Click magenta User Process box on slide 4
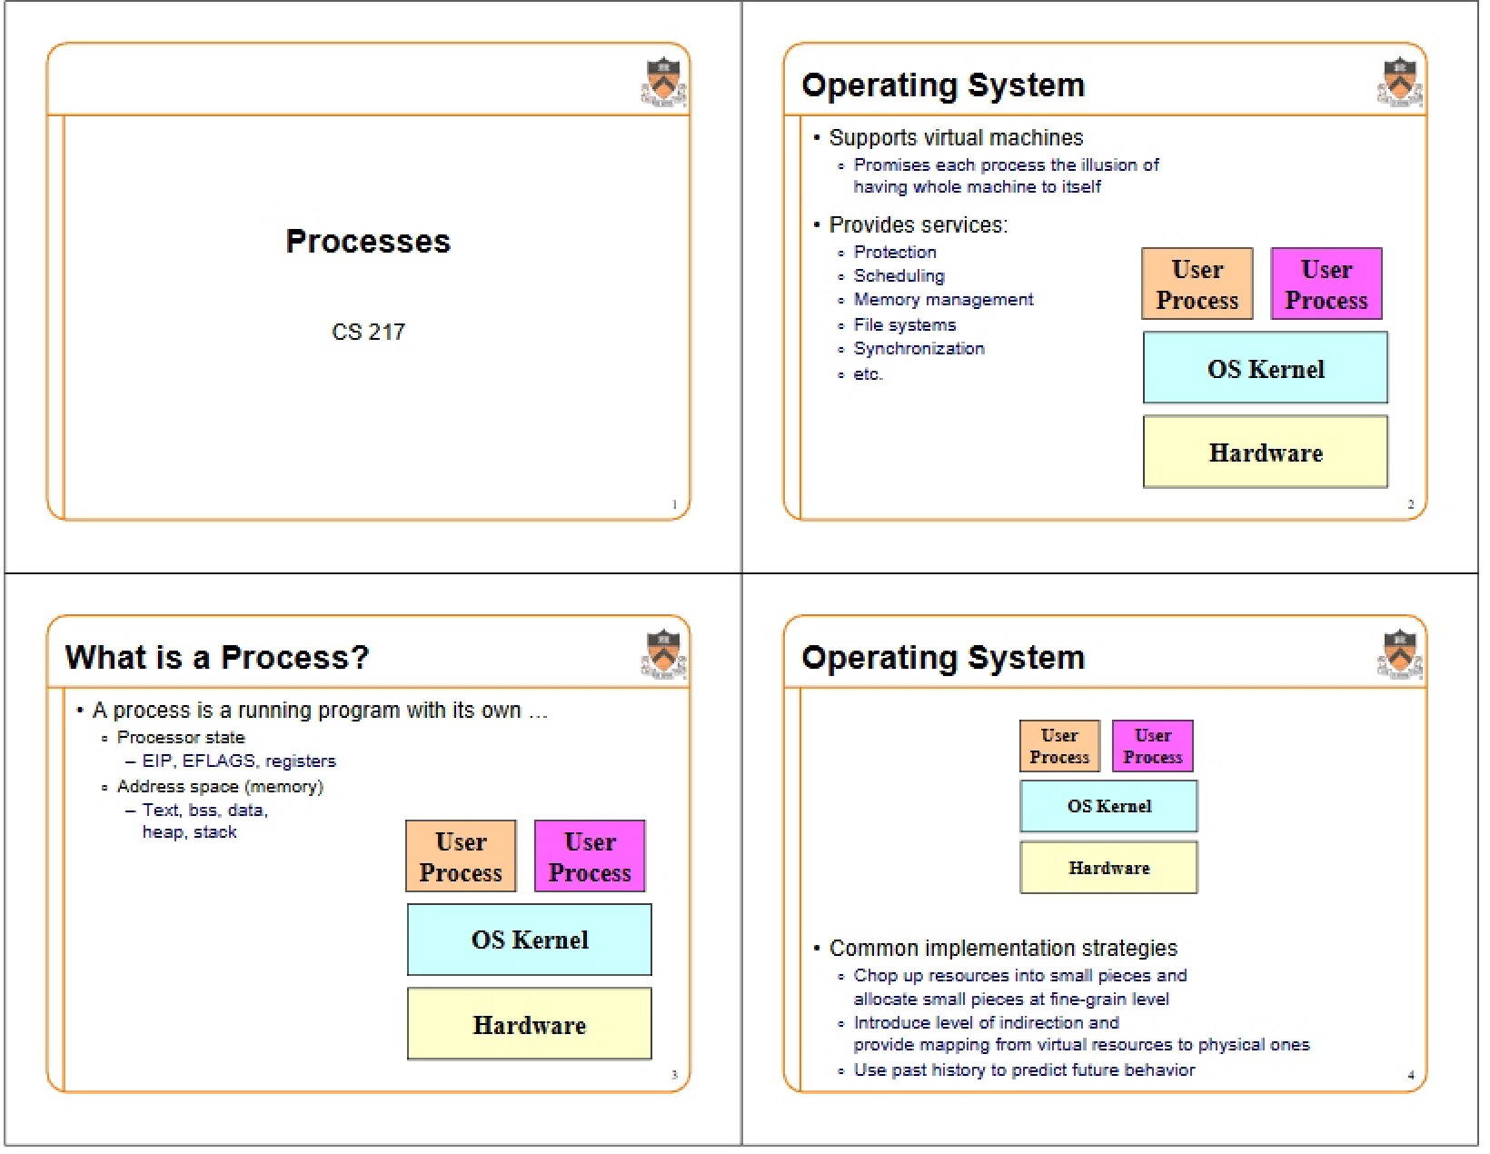Viewport: 1490px width, 1154px height. pyautogui.click(x=1153, y=746)
